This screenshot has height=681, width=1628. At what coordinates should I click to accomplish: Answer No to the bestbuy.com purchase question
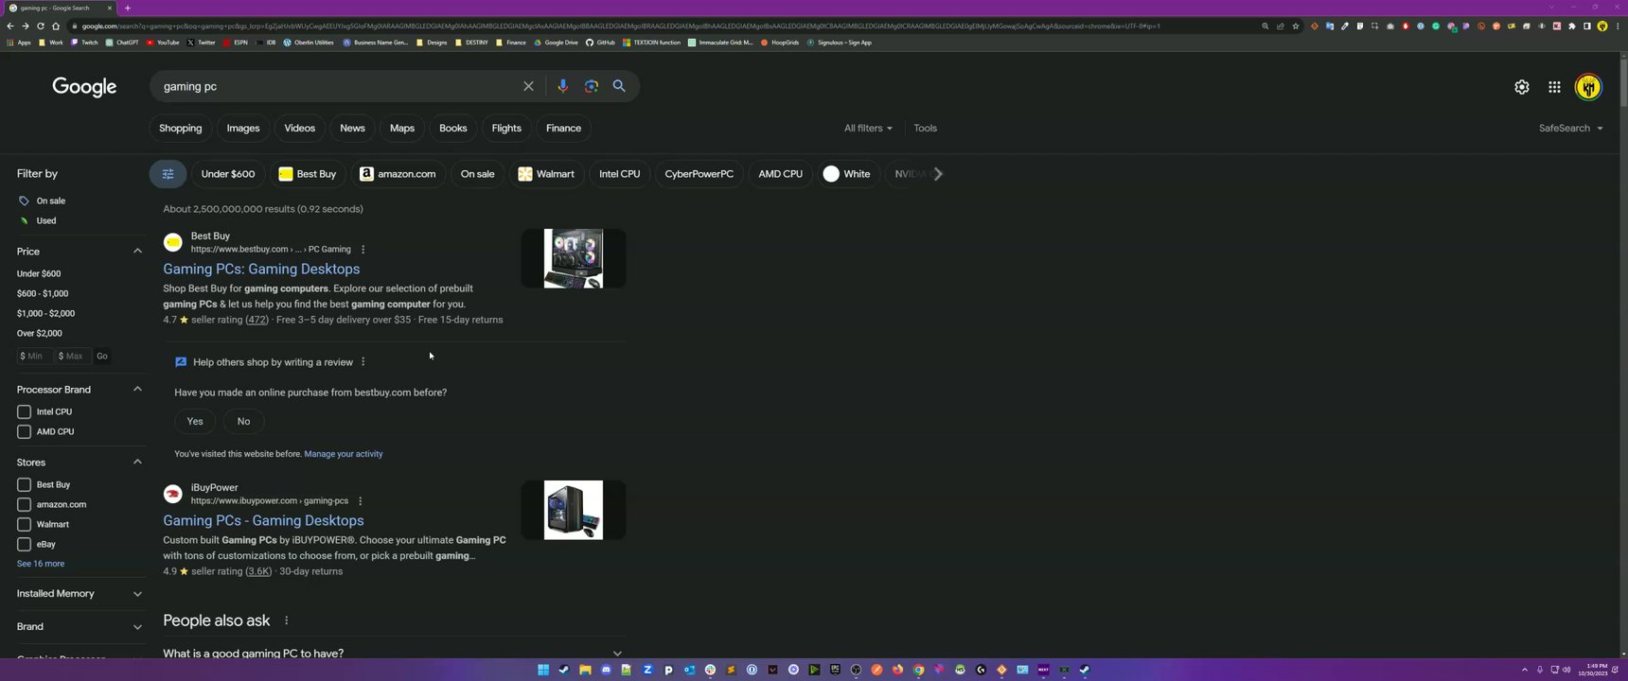click(243, 422)
